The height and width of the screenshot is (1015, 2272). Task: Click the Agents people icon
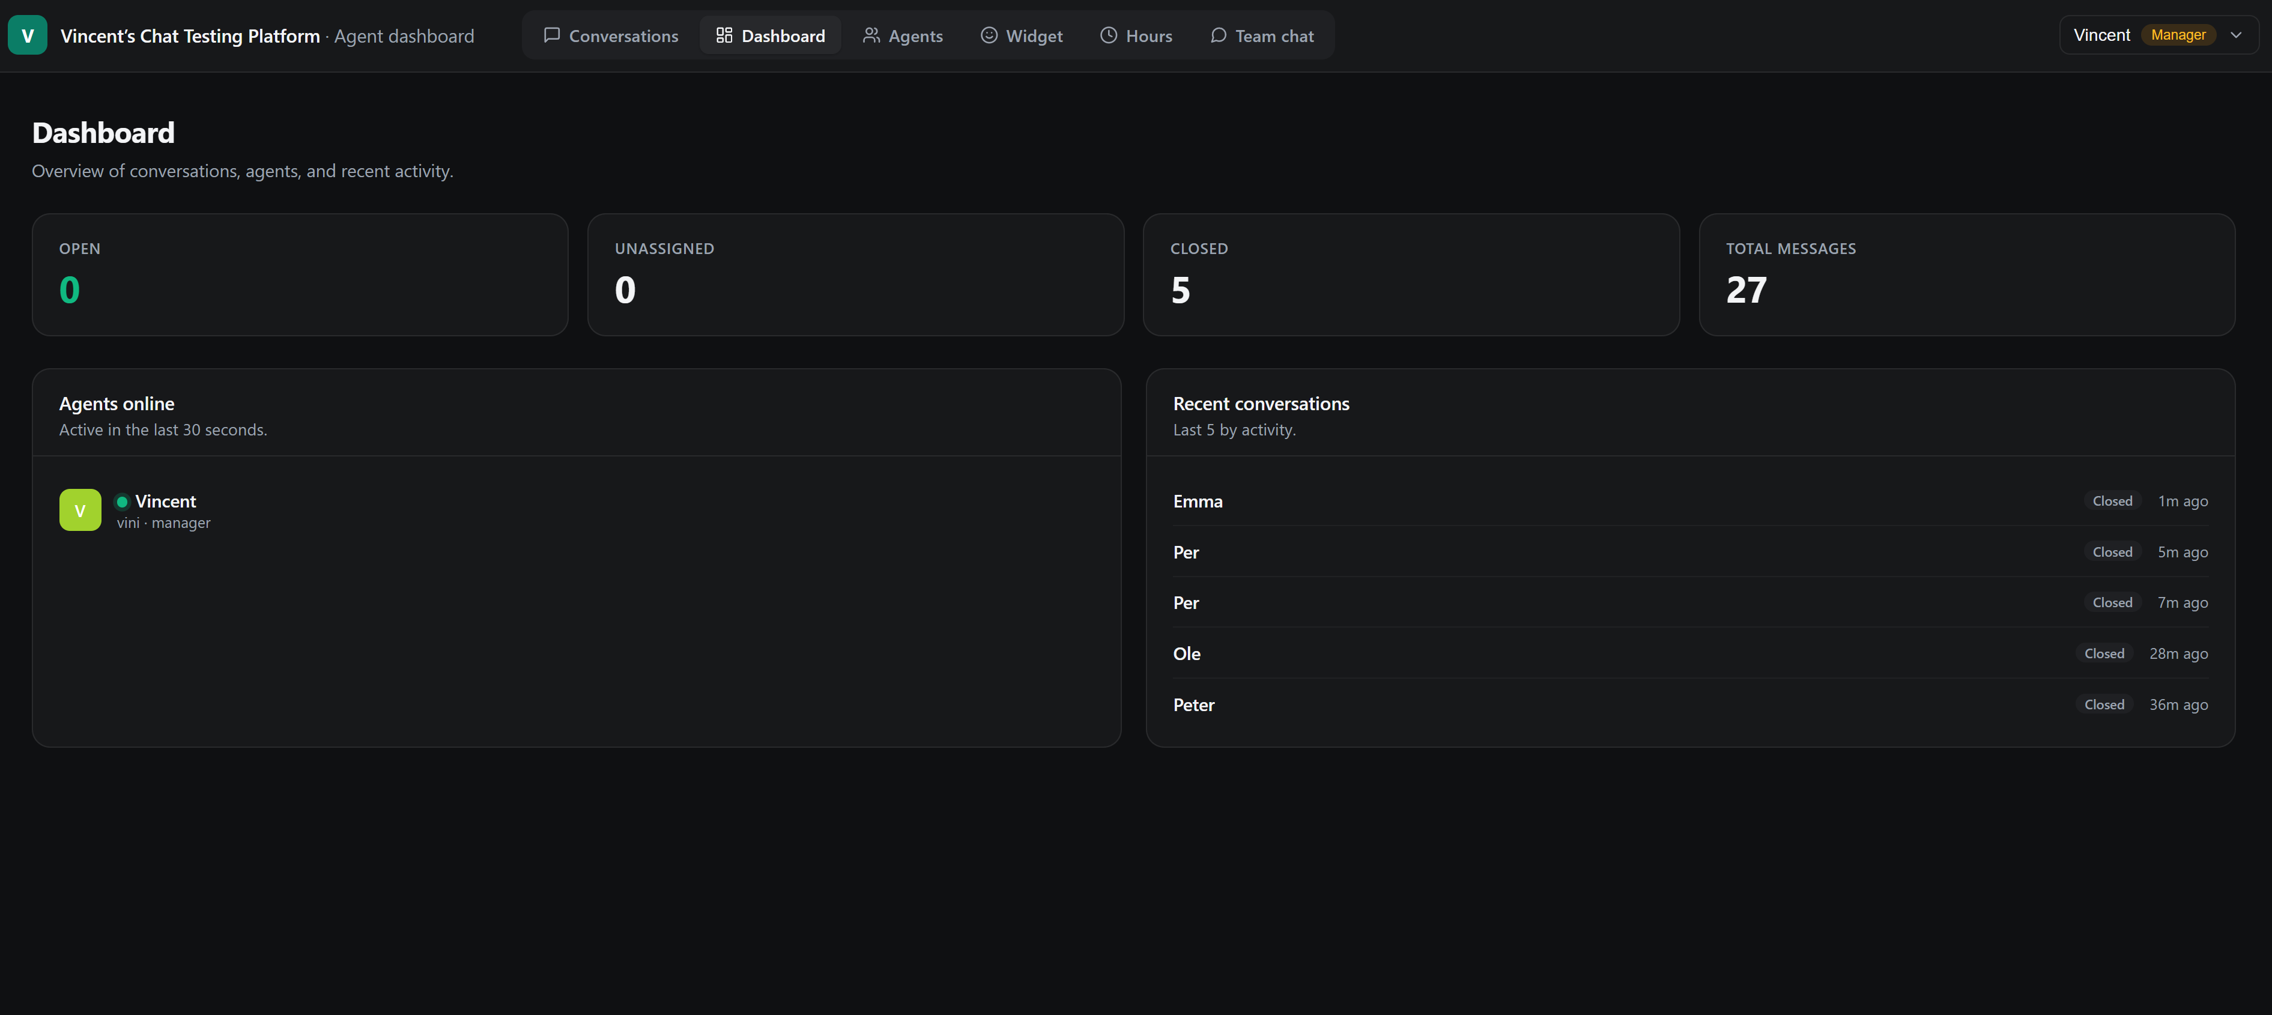click(871, 35)
